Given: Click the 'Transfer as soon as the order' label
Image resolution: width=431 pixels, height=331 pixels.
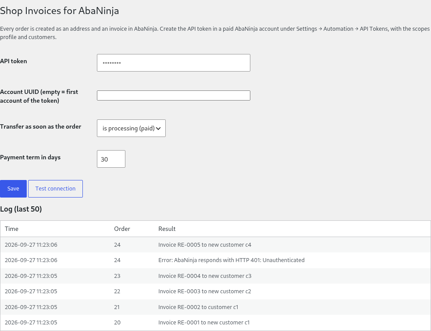Looking at the screenshot, I should click(x=41, y=126).
